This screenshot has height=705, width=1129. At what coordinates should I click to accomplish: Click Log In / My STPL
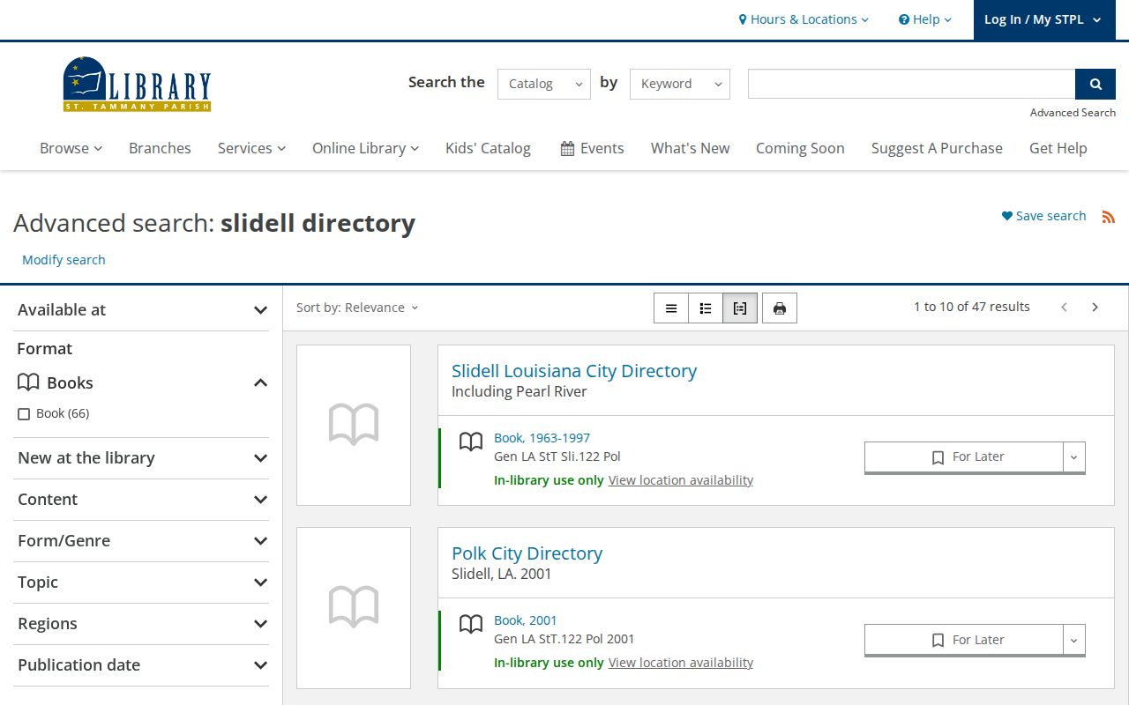coord(1043,19)
